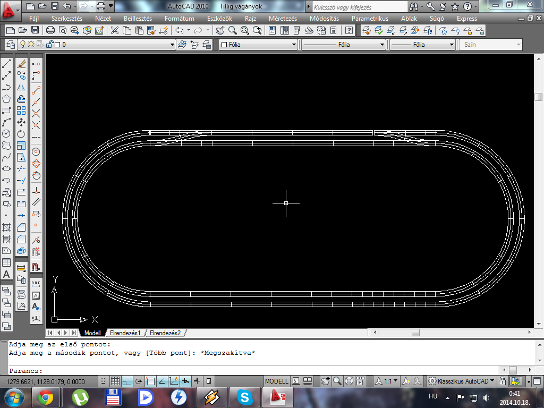Toggle Grid display in status bar

(115, 381)
